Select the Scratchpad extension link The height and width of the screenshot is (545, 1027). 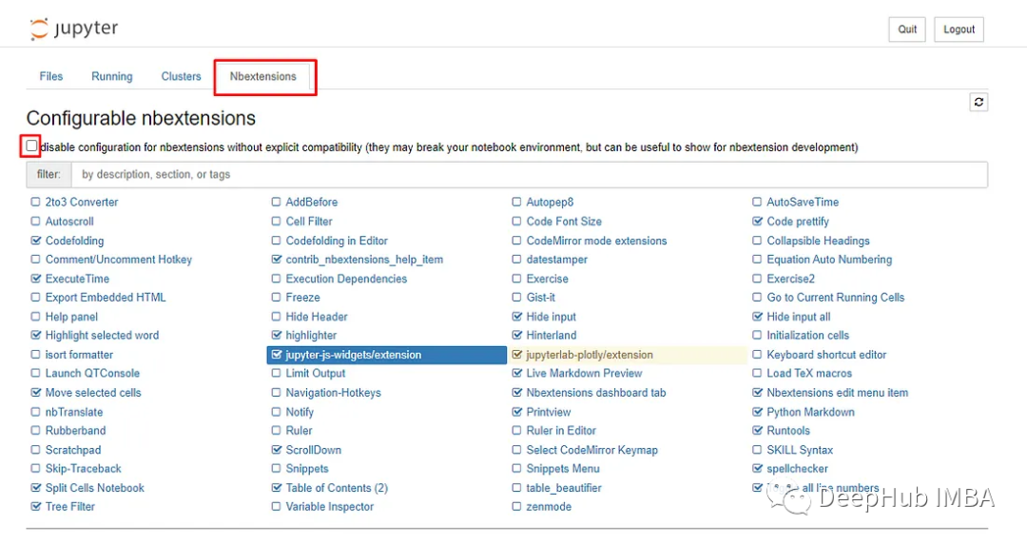tap(73, 450)
